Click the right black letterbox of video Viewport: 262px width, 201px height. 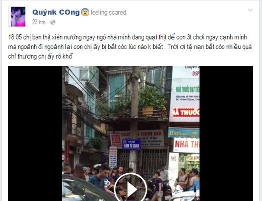pyautogui.click(x=226, y=133)
